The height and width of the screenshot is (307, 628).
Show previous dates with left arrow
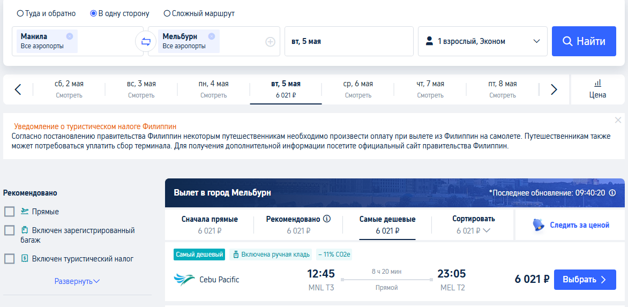[18, 89]
